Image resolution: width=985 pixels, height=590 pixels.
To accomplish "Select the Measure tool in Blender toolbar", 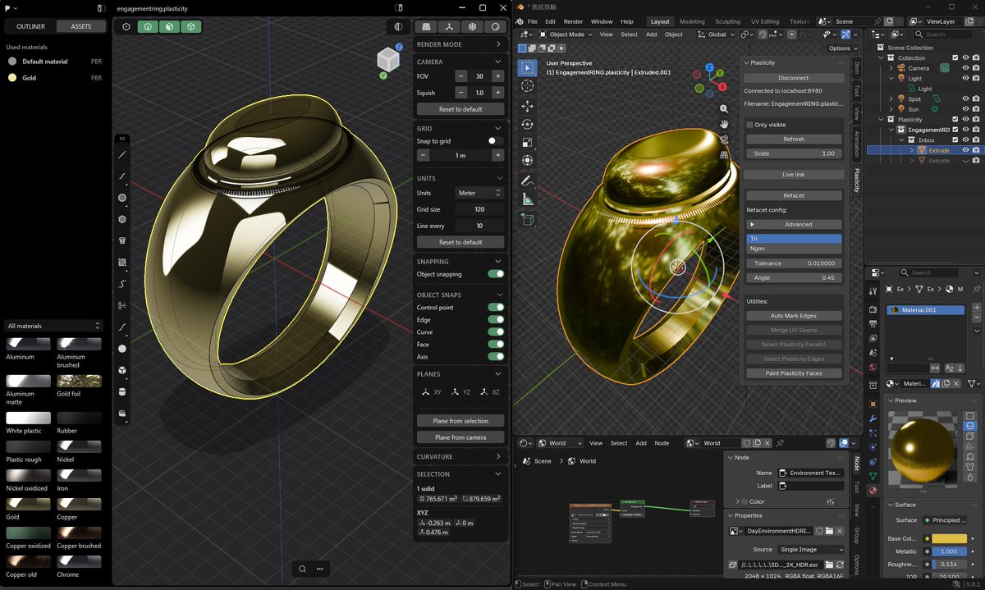I will [527, 199].
